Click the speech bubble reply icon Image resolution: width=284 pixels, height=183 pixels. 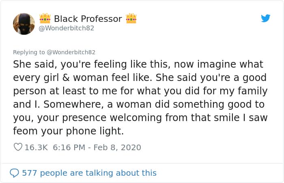14,173
